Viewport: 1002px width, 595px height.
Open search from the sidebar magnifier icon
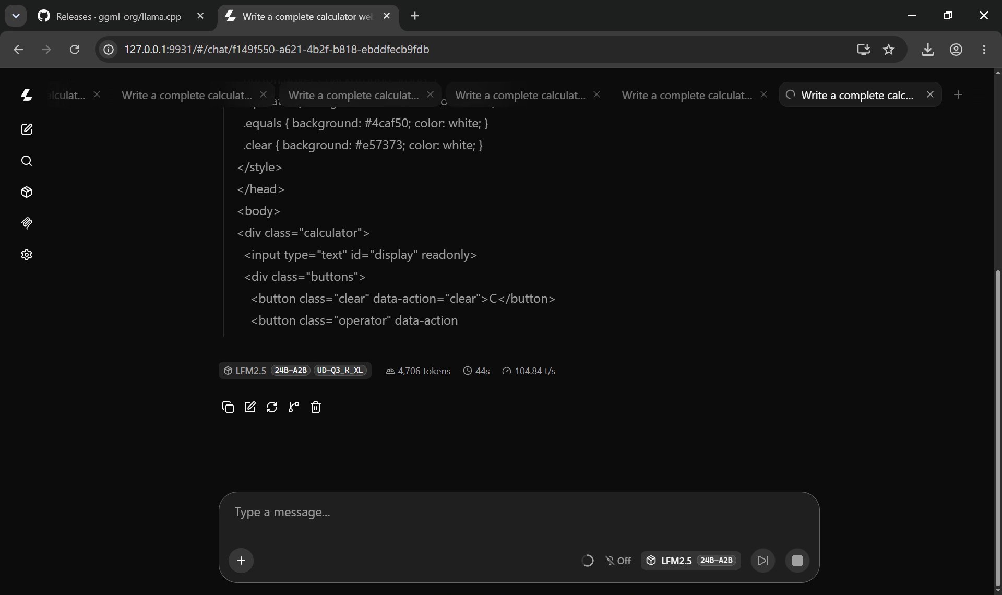(27, 161)
